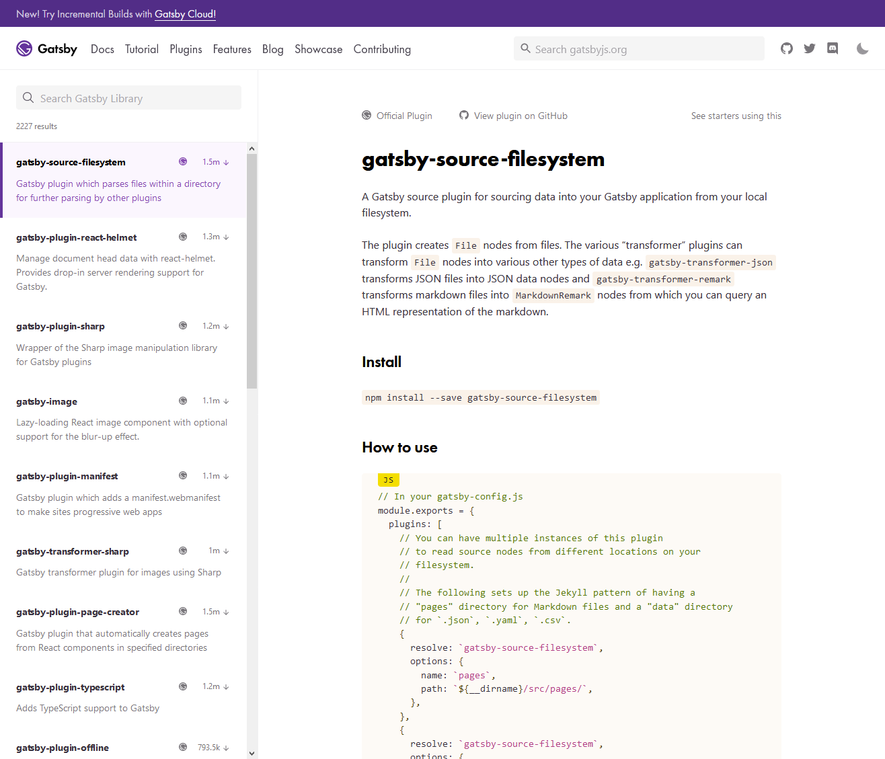Click download arrow next to 793.5k
Viewport: 885px width, 759px height.
tap(226, 748)
